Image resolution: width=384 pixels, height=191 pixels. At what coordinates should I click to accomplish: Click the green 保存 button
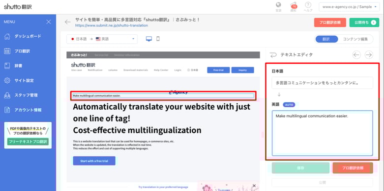[300, 168]
